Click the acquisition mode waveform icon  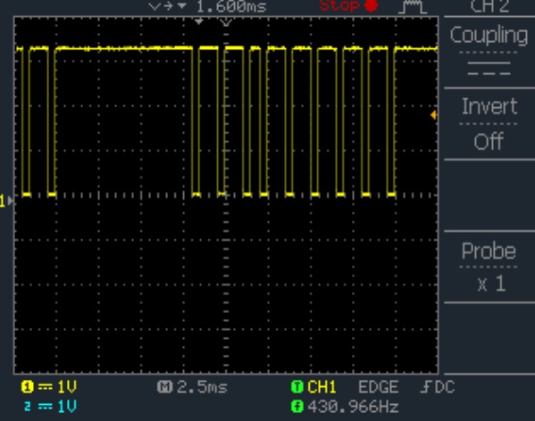[x=413, y=7]
